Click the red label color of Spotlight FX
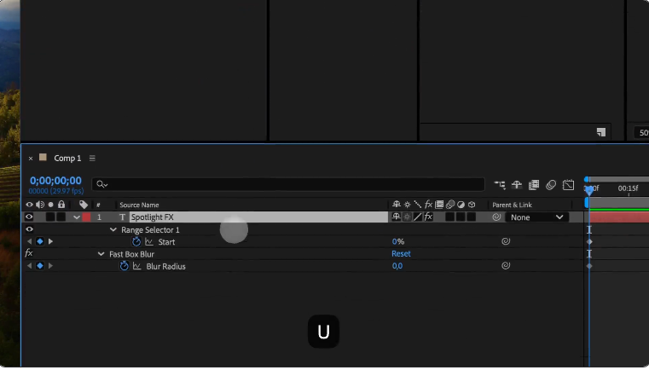 86,217
